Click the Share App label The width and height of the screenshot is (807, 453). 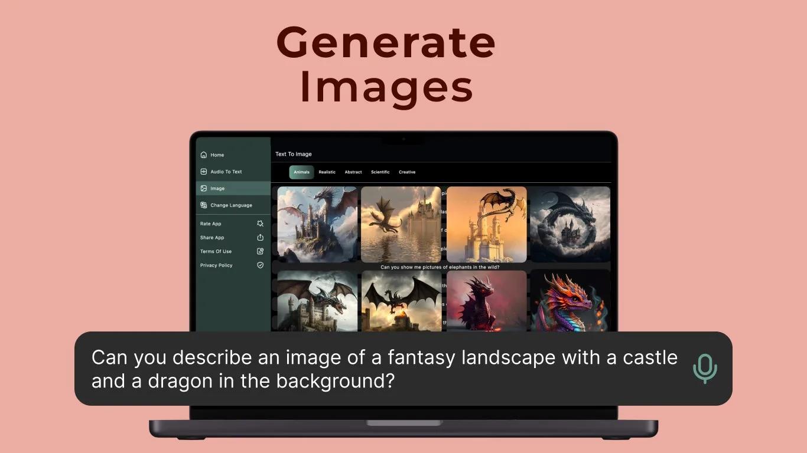[x=212, y=238]
